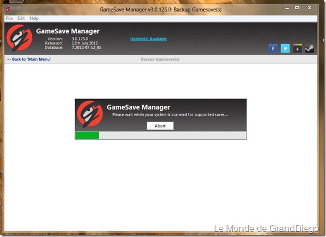
Task: Go back to 'Main Menu'
Action: (29, 59)
